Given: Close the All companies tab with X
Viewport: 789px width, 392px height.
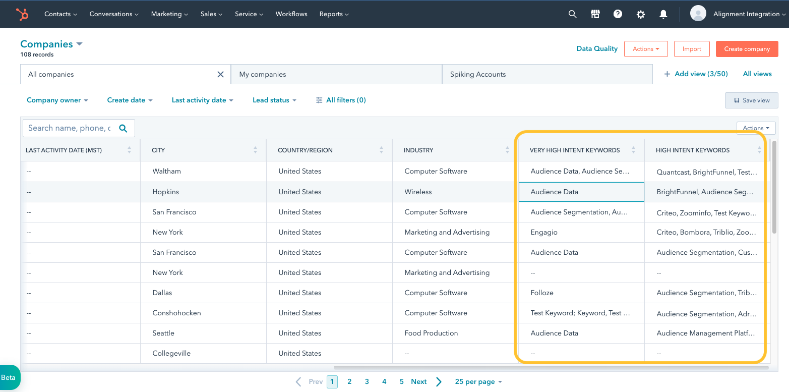Looking at the screenshot, I should coord(220,74).
